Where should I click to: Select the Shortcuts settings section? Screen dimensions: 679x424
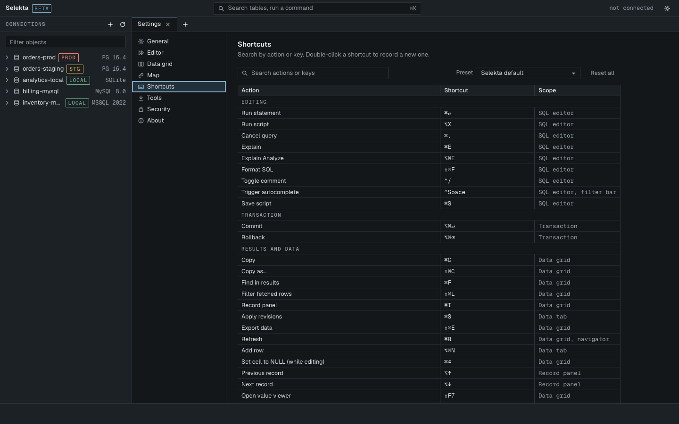[179, 87]
